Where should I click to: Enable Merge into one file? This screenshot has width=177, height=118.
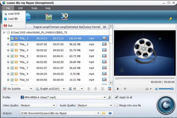(x=117, y=106)
